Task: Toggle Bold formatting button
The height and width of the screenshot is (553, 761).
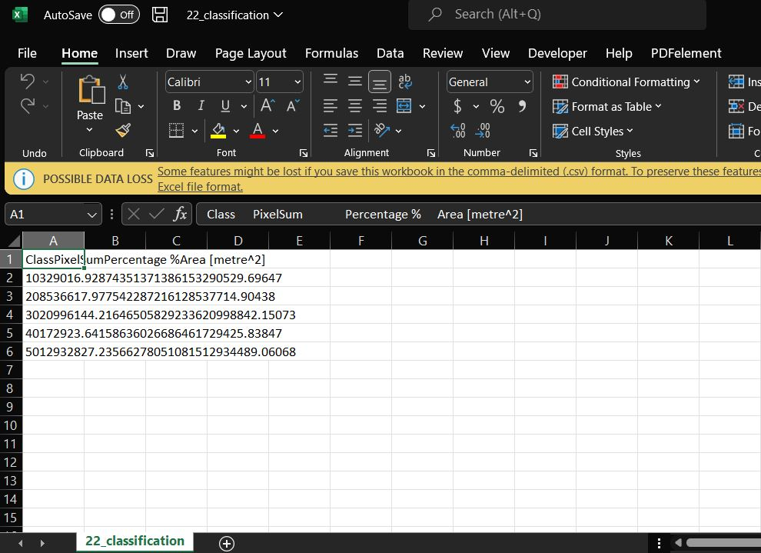Action: point(177,106)
